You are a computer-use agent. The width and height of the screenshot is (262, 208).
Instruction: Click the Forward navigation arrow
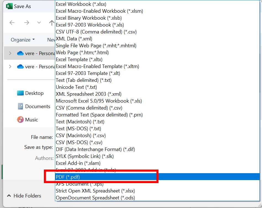pyautogui.click(x=27, y=22)
